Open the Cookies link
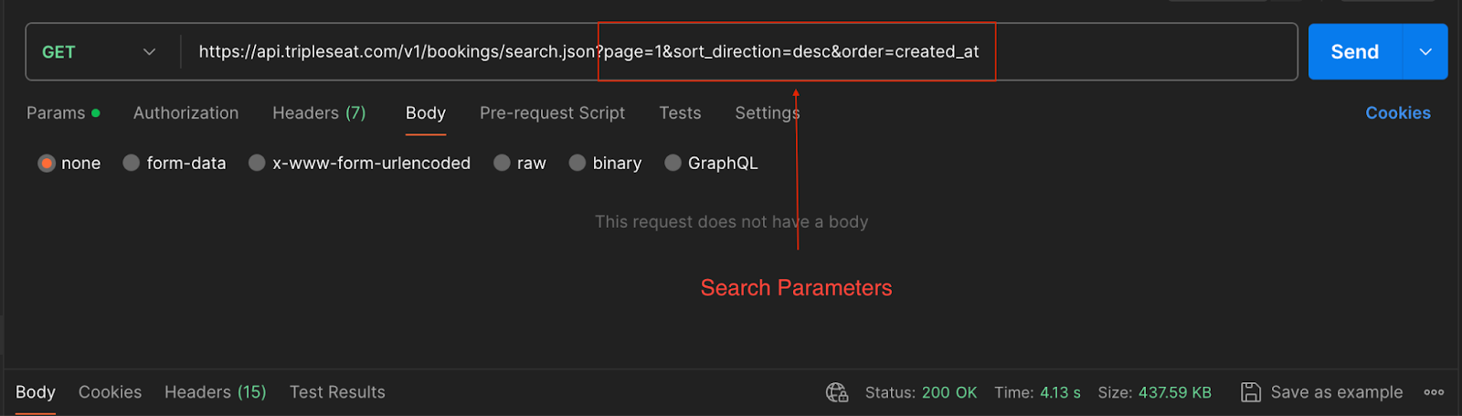The image size is (1462, 416). (1398, 113)
